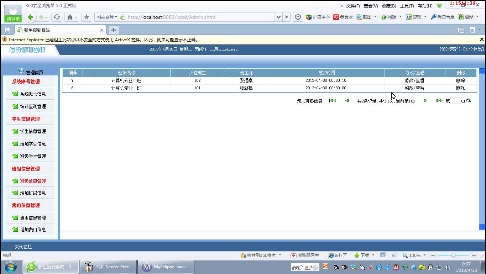Click 修改密码 link in header
The width and height of the screenshot is (486, 274).
pos(450,49)
